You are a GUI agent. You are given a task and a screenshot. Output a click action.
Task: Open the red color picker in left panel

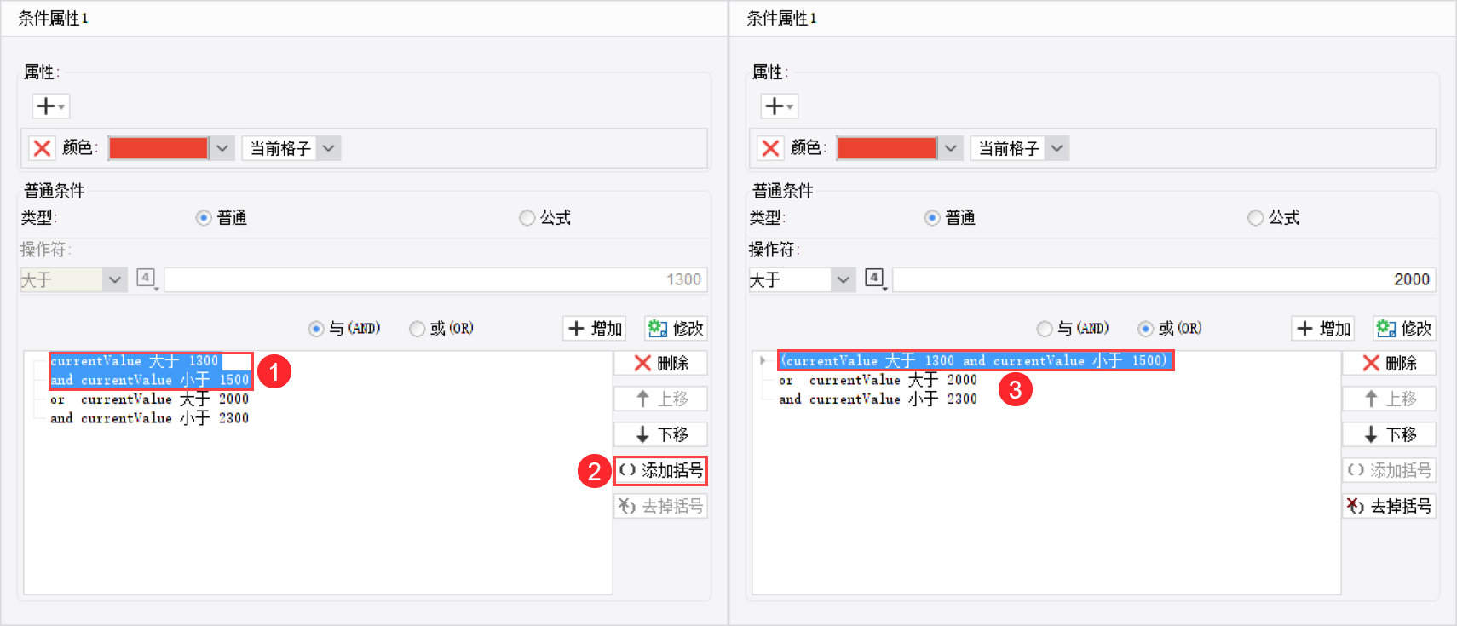(158, 148)
